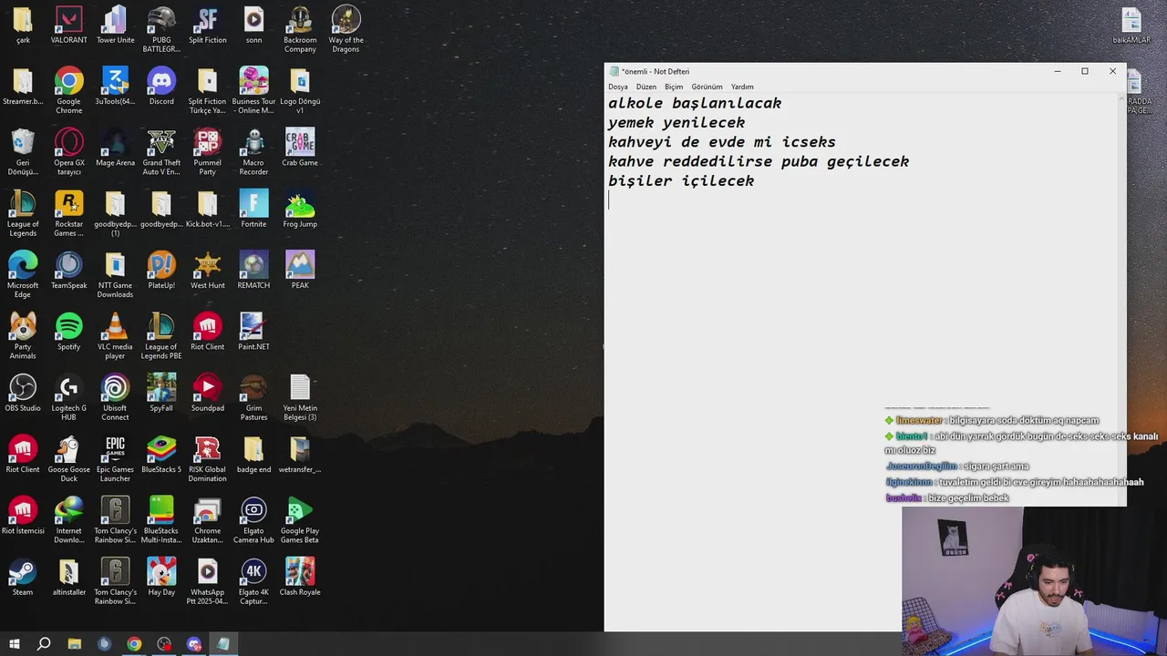The width and height of the screenshot is (1167, 656).
Task: Click the PEAK game desktop icon
Action: coord(300,271)
